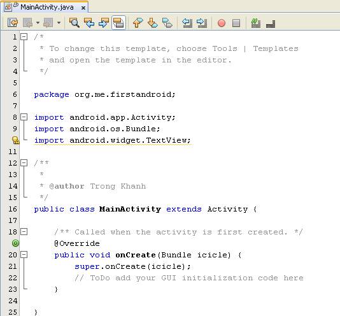Click the Last Edit location toolbar icon
The width and height of the screenshot is (340, 316).
[13, 22]
